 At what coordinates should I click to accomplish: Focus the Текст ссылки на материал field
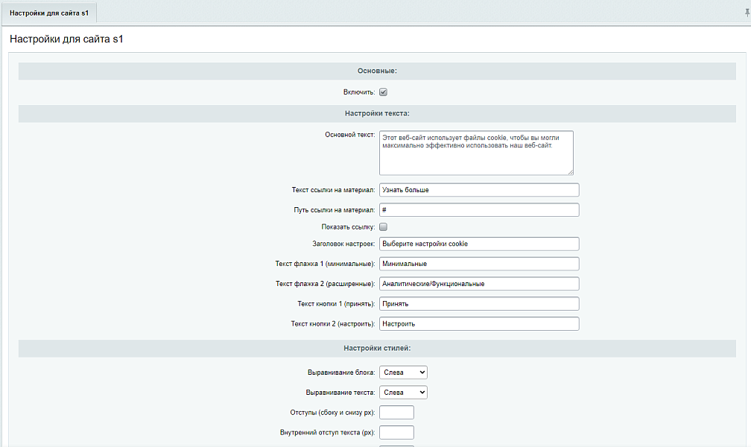pos(479,190)
